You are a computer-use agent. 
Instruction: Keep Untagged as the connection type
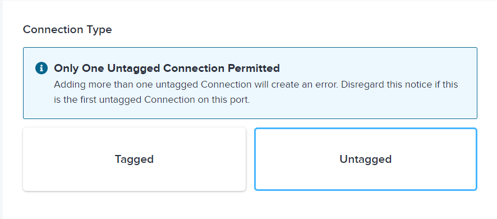click(366, 159)
